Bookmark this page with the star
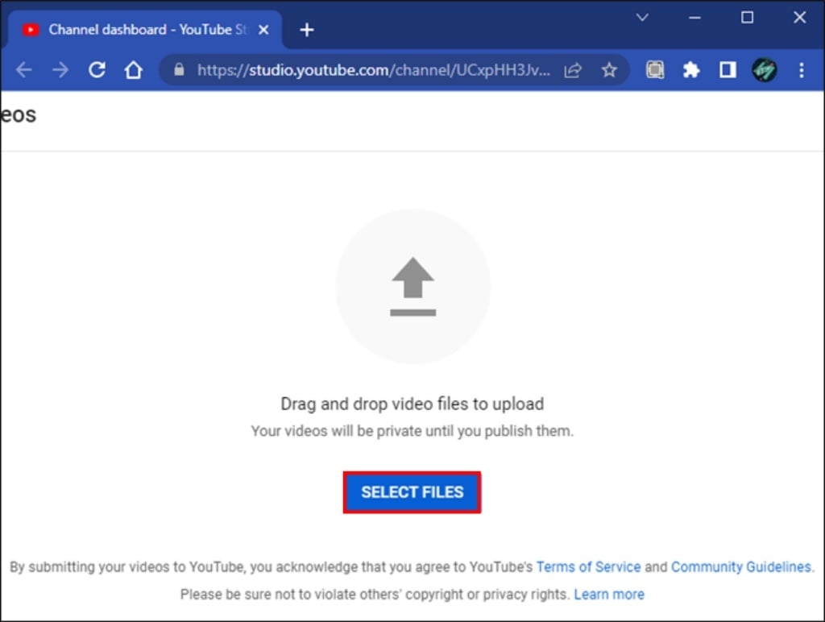This screenshot has width=825, height=622. (x=609, y=70)
